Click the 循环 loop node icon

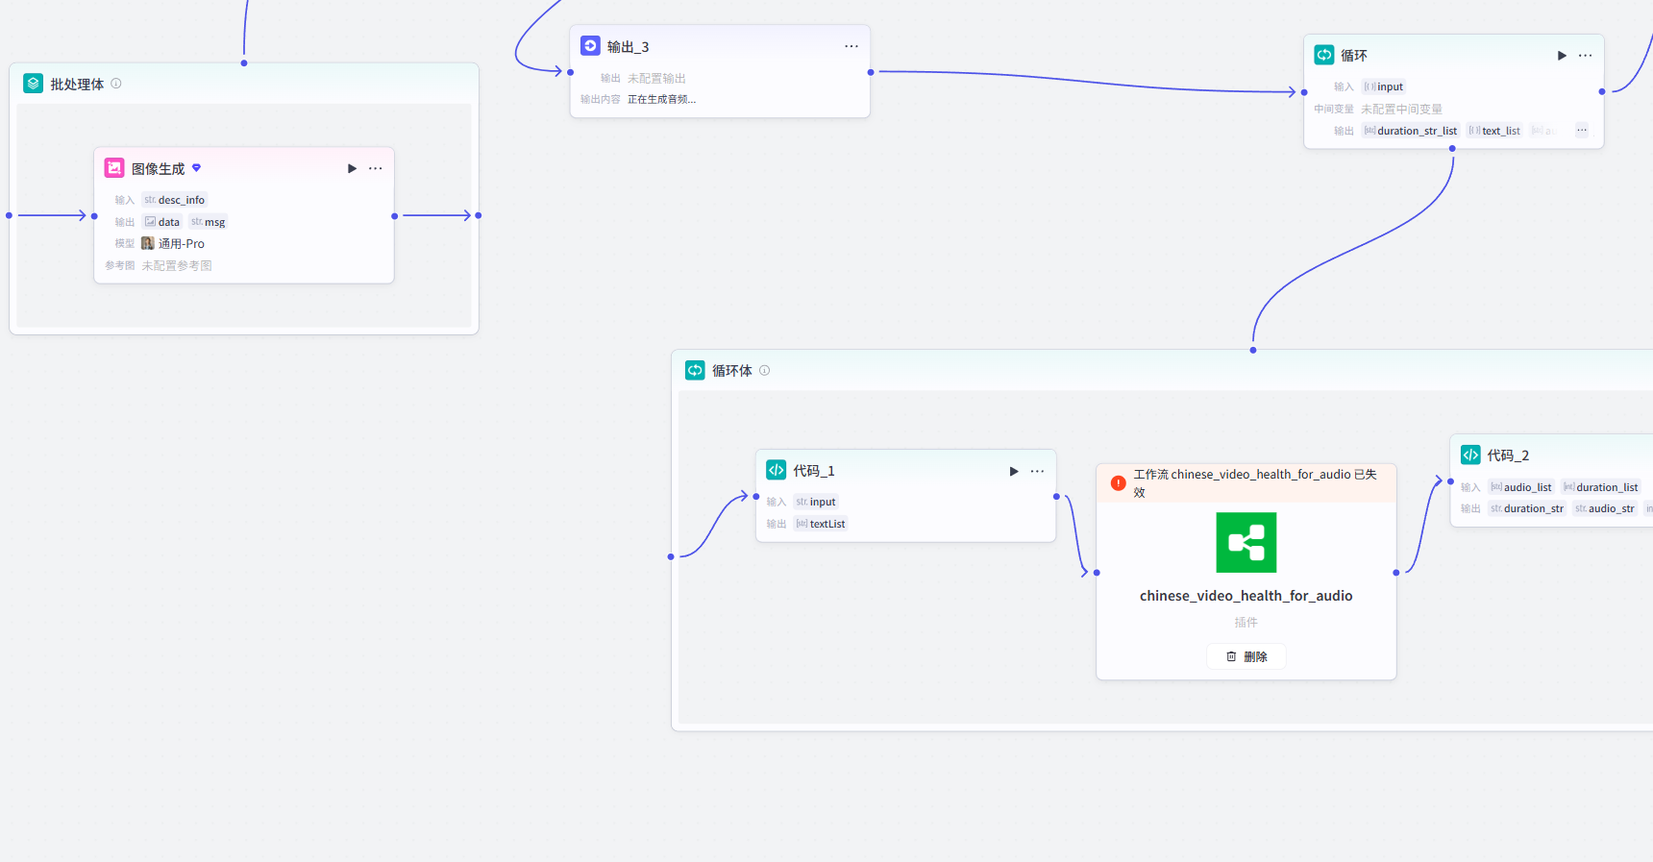coord(1324,55)
